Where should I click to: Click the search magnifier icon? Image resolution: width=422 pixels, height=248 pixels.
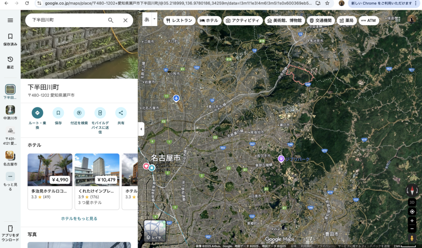pyautogui.click(x=110, y=20)
